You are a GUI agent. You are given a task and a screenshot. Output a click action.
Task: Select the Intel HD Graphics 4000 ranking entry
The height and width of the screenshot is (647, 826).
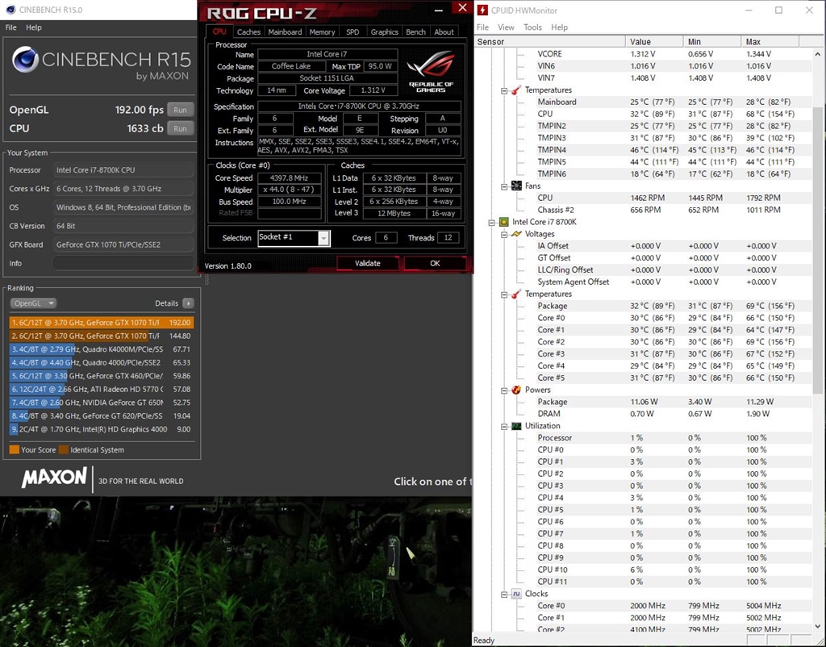tap(101, 429)
